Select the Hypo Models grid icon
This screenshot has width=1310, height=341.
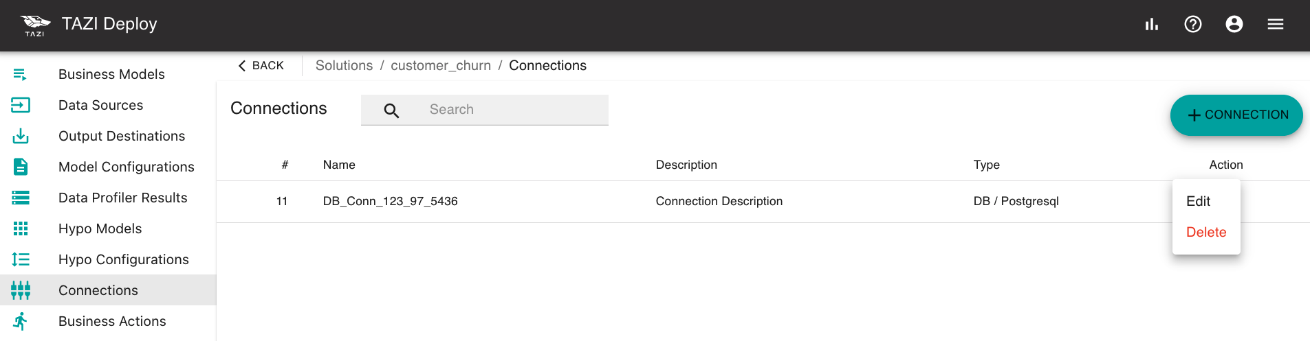[x=21, y=228]
